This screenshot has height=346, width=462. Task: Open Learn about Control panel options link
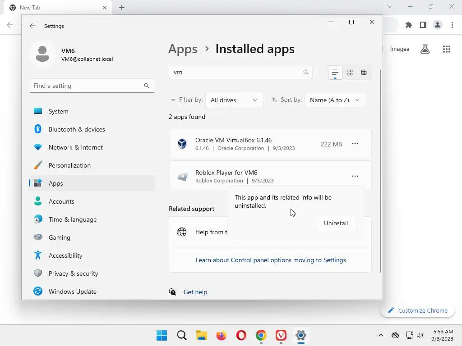tap(271, 260)
